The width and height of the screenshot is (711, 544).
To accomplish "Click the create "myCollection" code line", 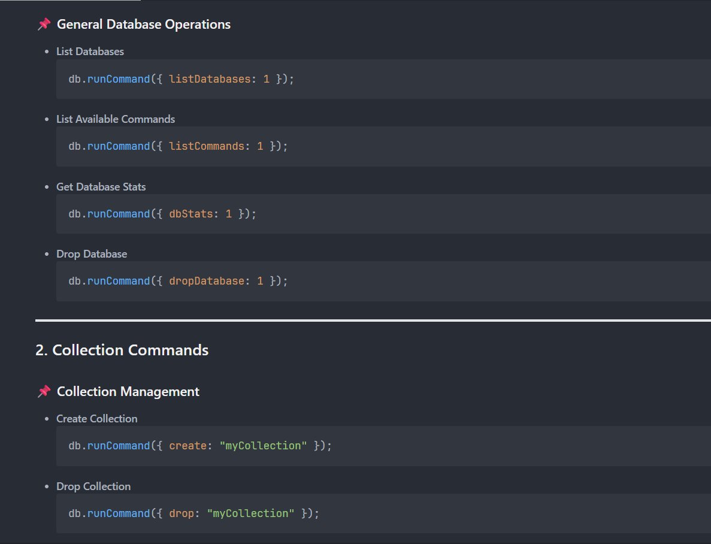I will pos(200,446).
